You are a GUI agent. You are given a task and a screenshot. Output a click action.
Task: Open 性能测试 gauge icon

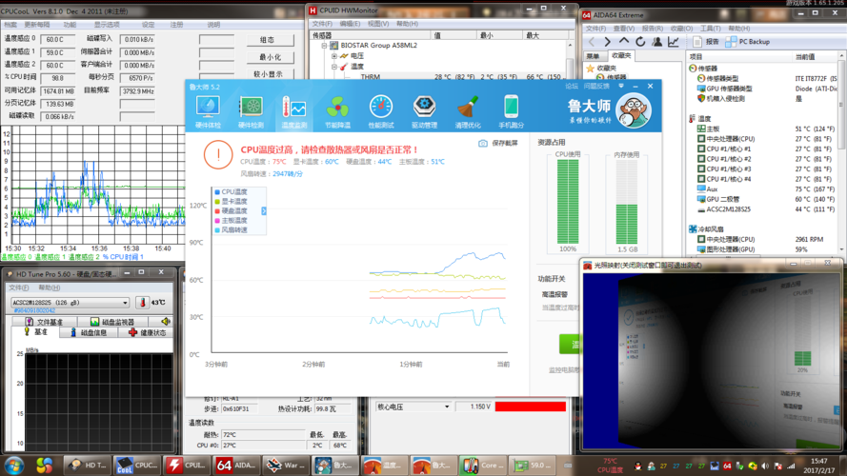click(381, 111)
